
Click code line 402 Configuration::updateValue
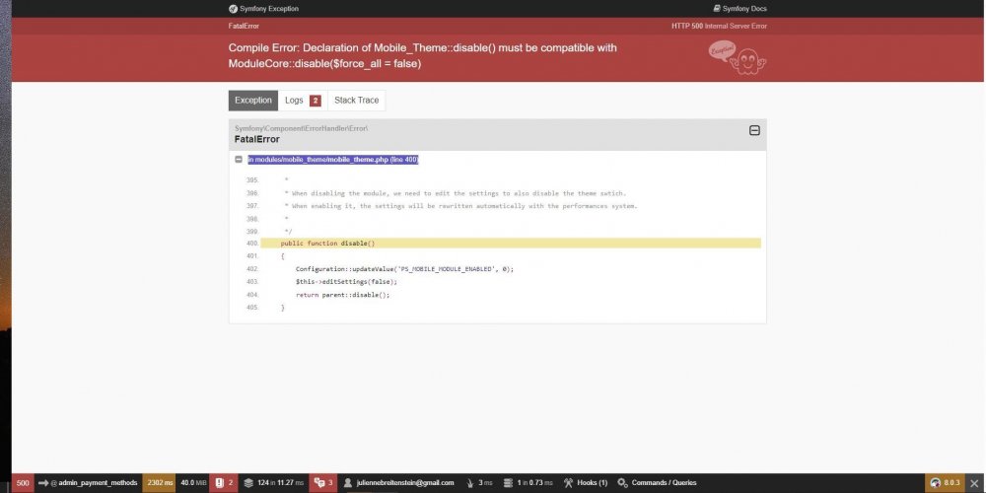(404, 268)
